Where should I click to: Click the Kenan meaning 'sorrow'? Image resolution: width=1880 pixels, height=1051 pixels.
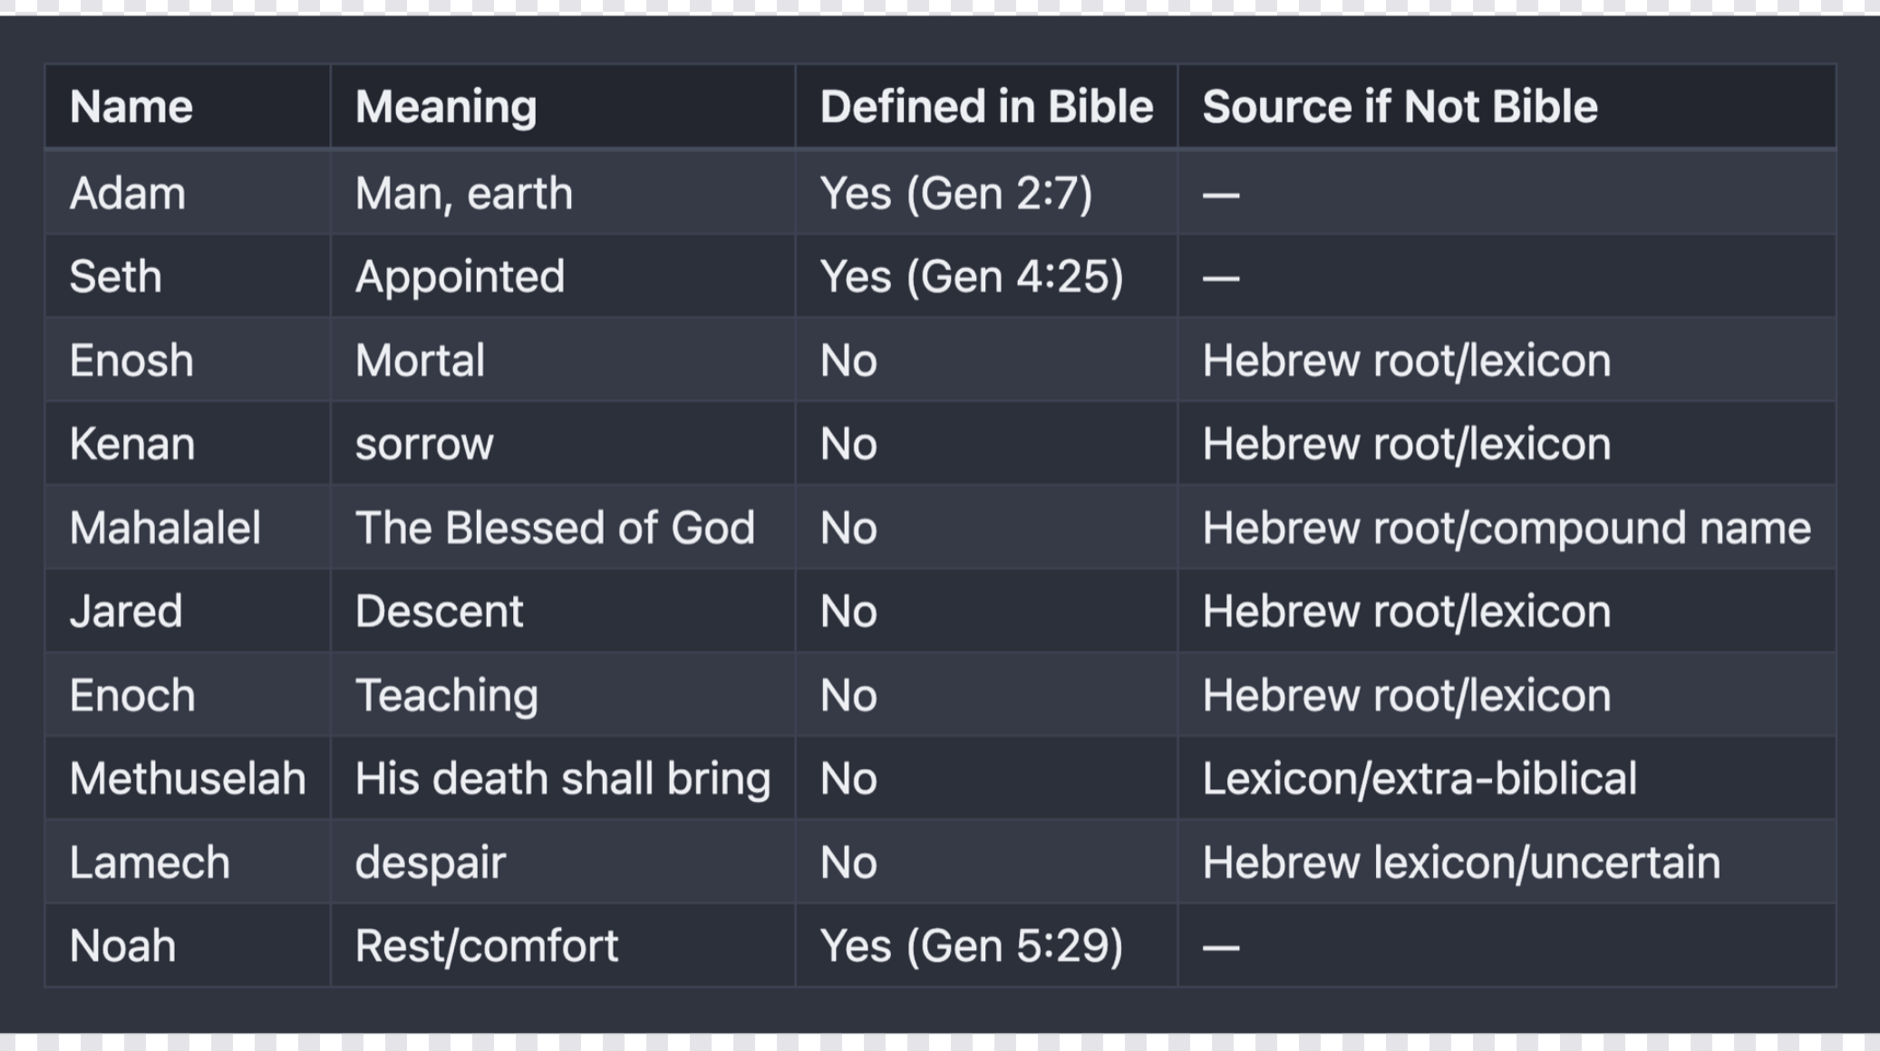coord(424,444)
